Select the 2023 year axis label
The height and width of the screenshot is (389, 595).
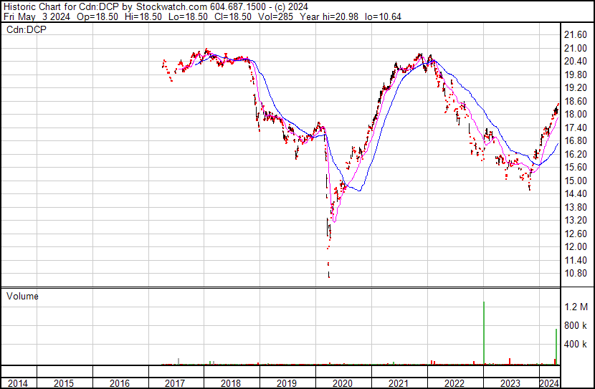tap(510, 383)
